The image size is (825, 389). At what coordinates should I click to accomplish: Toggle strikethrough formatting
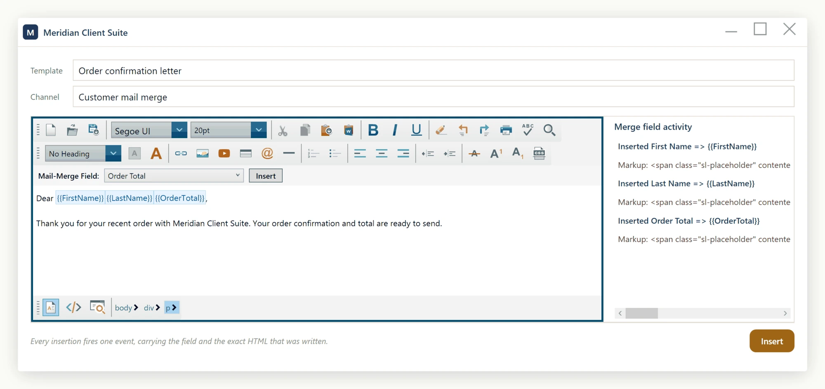click(474, 154)
